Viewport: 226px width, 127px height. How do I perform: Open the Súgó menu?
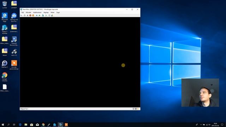click(x=58, y=13)
